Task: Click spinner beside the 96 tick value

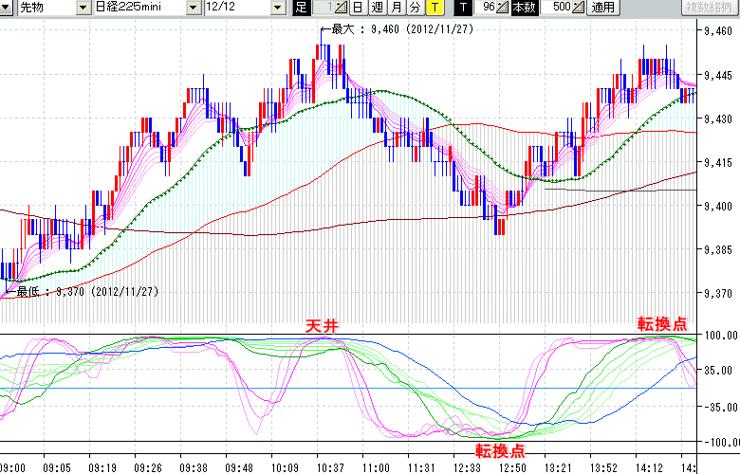Action: pyautogui.click(x=504, y=8)
